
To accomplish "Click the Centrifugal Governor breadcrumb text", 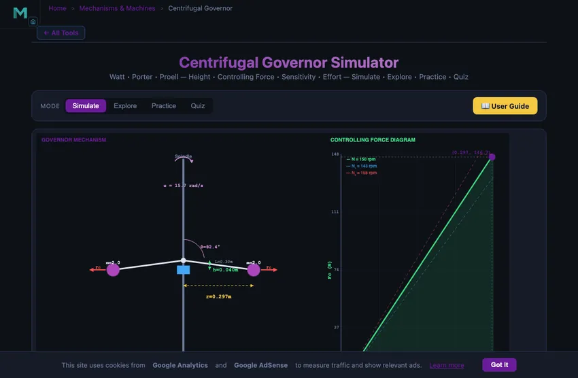I will coord(200,8).
